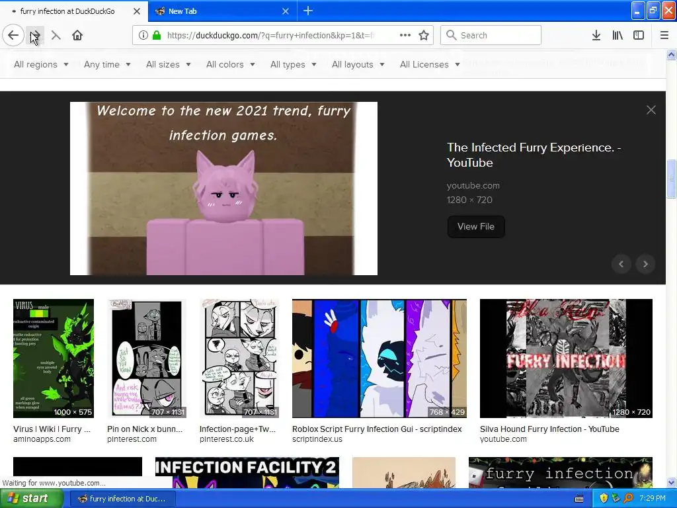Open the Firefox home page icon
The image size is (677, 508).
coord(77,36)
